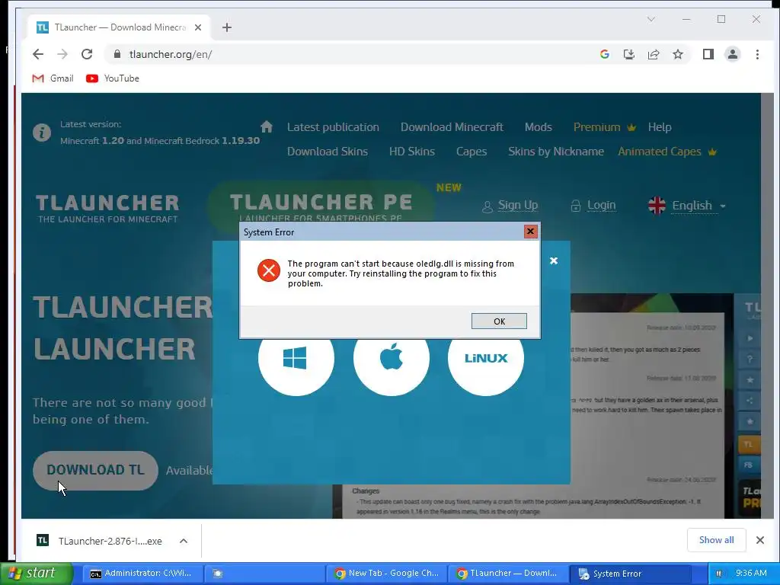Click OK in the System Error dialog
Screen dimensions: 780x585
499,321
